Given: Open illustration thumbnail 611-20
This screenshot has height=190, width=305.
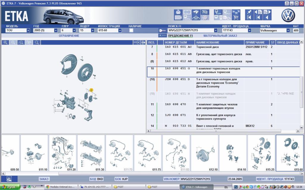Looking at the screenshot, I should (63, 153).
